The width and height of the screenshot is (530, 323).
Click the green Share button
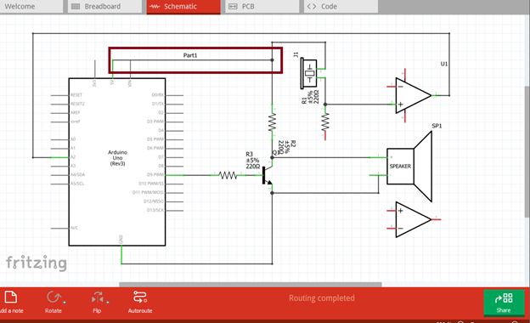pyautogui.click(x=504, y=303)
